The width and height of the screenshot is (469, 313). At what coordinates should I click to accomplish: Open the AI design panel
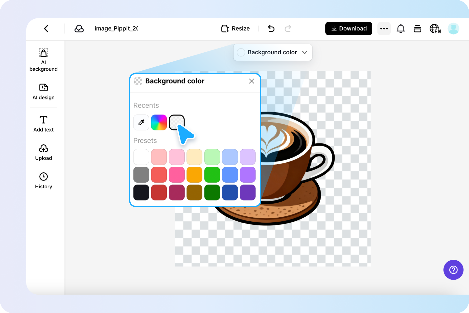pyautogui.click(x=43, y=92)
